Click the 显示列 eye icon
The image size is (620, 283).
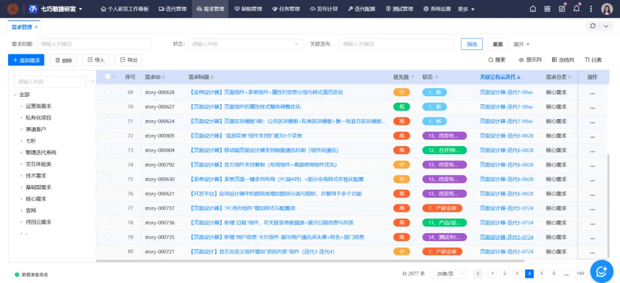pos(521,60)
